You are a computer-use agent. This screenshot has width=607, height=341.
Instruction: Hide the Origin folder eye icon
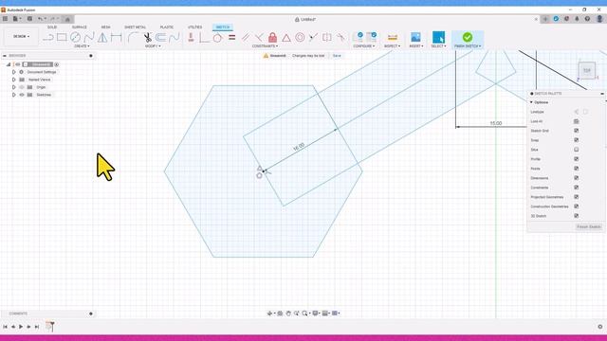(22, 87)
